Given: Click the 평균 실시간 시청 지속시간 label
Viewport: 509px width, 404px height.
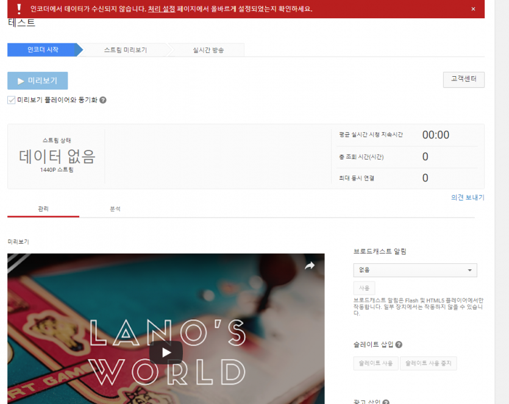Looking at the screenshot, I should tap(371, 135).
